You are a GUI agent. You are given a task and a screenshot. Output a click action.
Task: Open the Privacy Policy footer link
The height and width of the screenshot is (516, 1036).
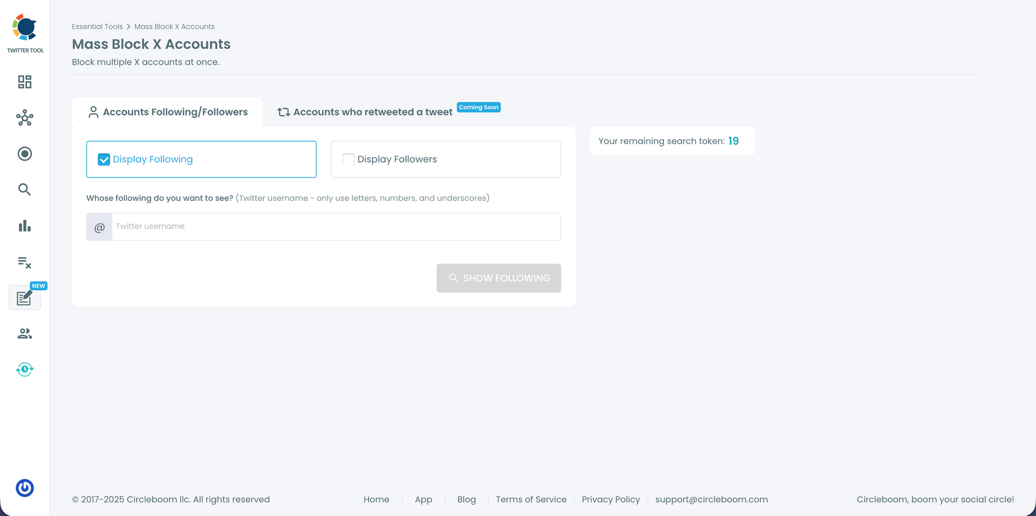[611, 499]
